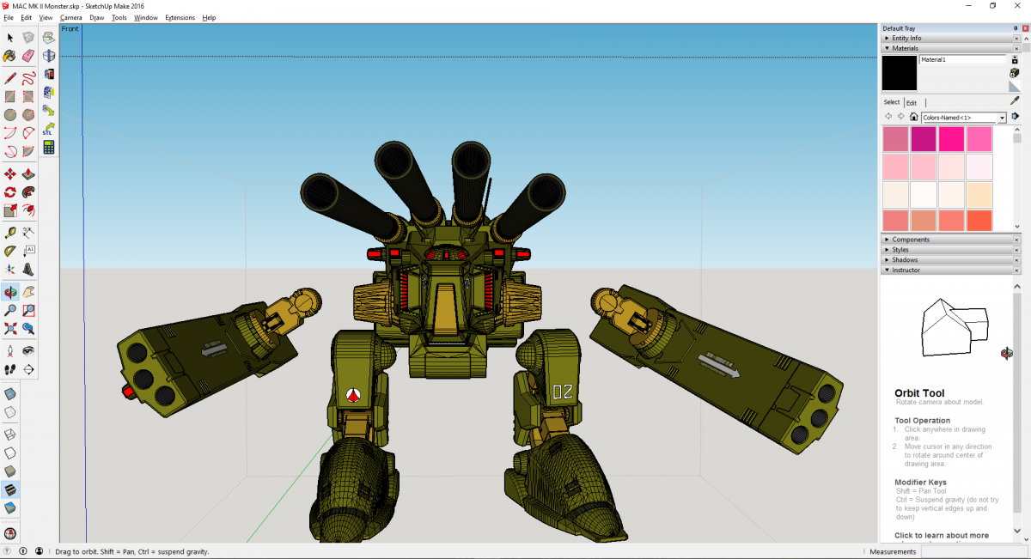Click the Material1 name field

pyautogui.click(x=962, y=60)
